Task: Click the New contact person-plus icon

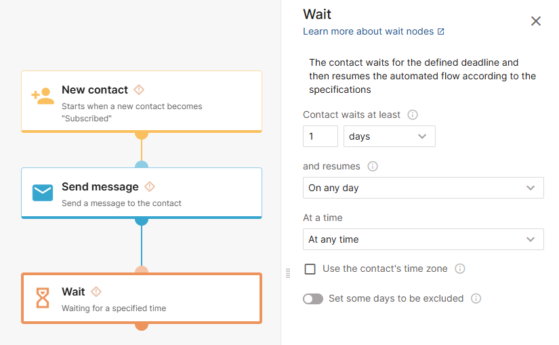Action: (43, 96)
